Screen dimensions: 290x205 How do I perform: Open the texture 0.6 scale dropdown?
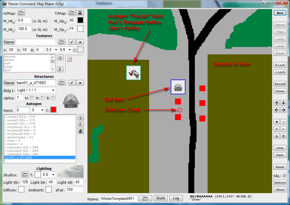pyautogui.click(x=66, y=50)
